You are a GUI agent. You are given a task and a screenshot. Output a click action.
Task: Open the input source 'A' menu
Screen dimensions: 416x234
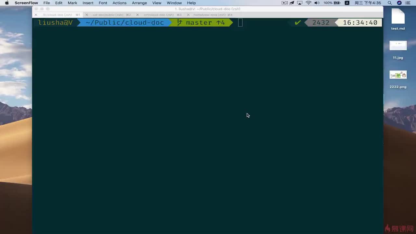point(347,3)
